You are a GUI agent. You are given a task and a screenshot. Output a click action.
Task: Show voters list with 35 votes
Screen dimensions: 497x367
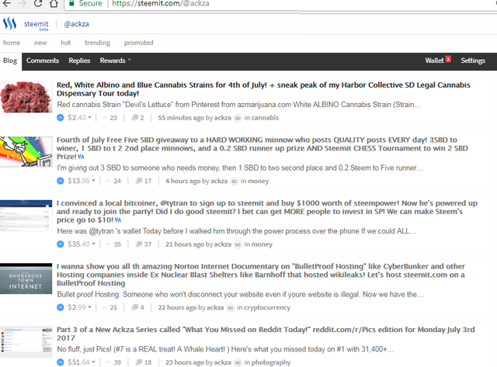(113, 244)
